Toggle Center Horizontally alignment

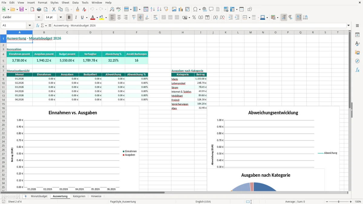click(x=119, y=18)
